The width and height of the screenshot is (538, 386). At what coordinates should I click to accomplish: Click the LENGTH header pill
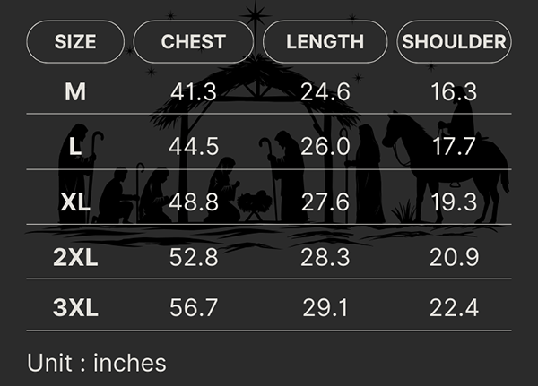pos(325,41)
